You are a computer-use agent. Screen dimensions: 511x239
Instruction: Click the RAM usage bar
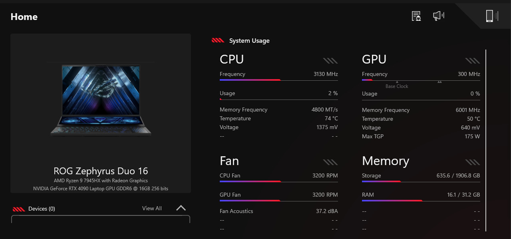pos(421,201)
